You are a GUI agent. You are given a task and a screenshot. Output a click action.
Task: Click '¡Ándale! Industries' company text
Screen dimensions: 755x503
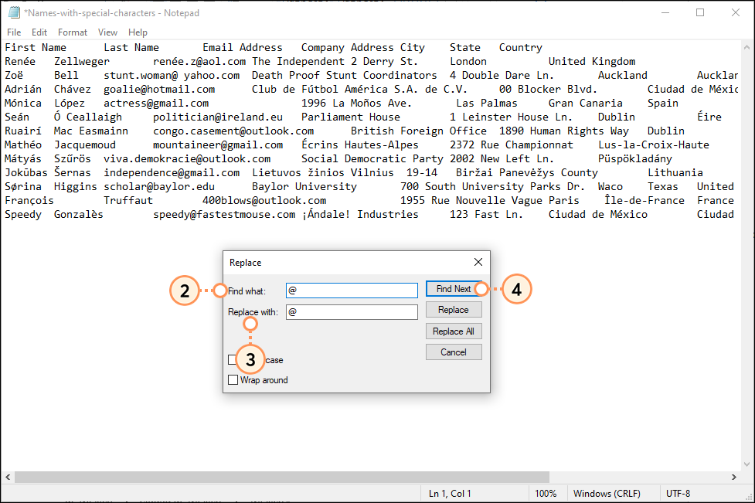pyautogui.click(x=360, y=215)
